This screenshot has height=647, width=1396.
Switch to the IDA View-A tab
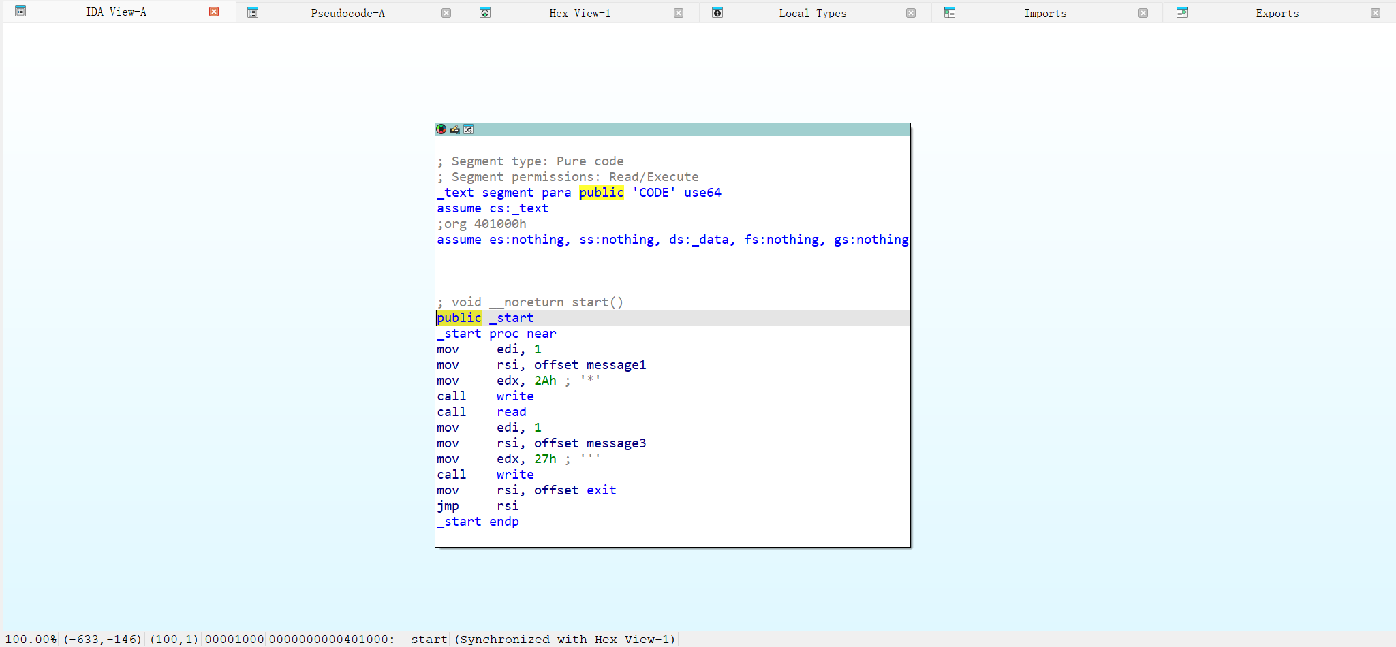tap(116, 12)
